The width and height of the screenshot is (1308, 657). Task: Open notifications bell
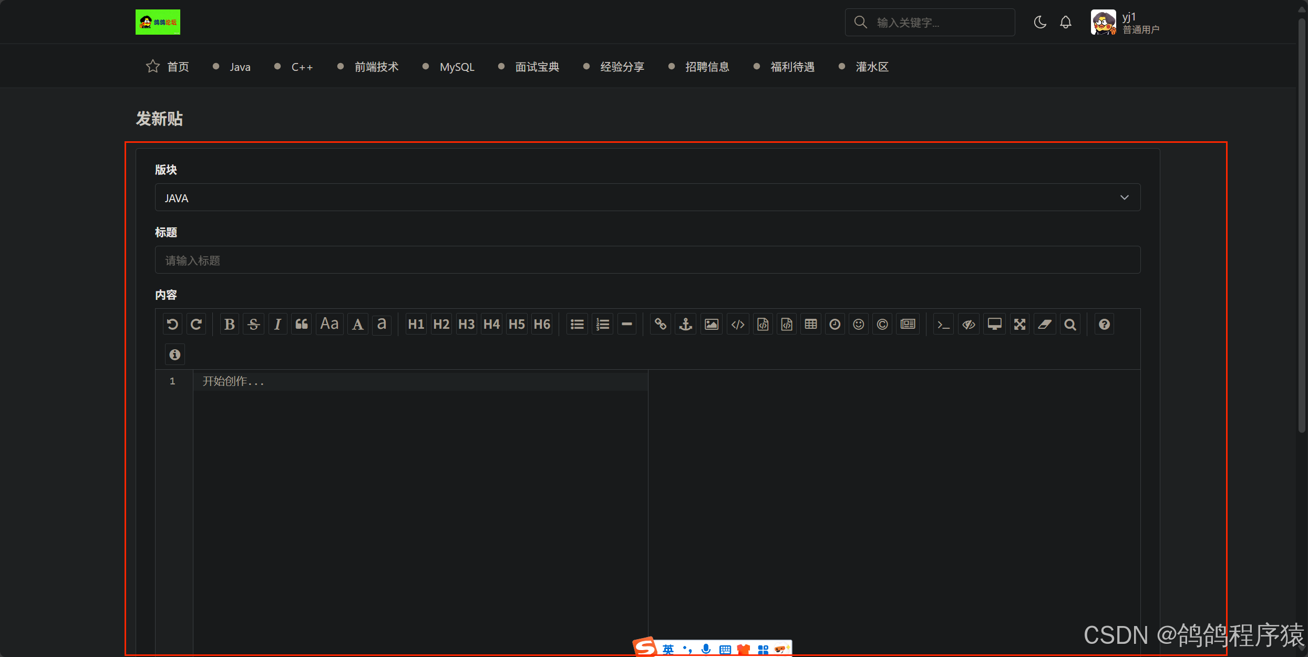pos(1066,22)
